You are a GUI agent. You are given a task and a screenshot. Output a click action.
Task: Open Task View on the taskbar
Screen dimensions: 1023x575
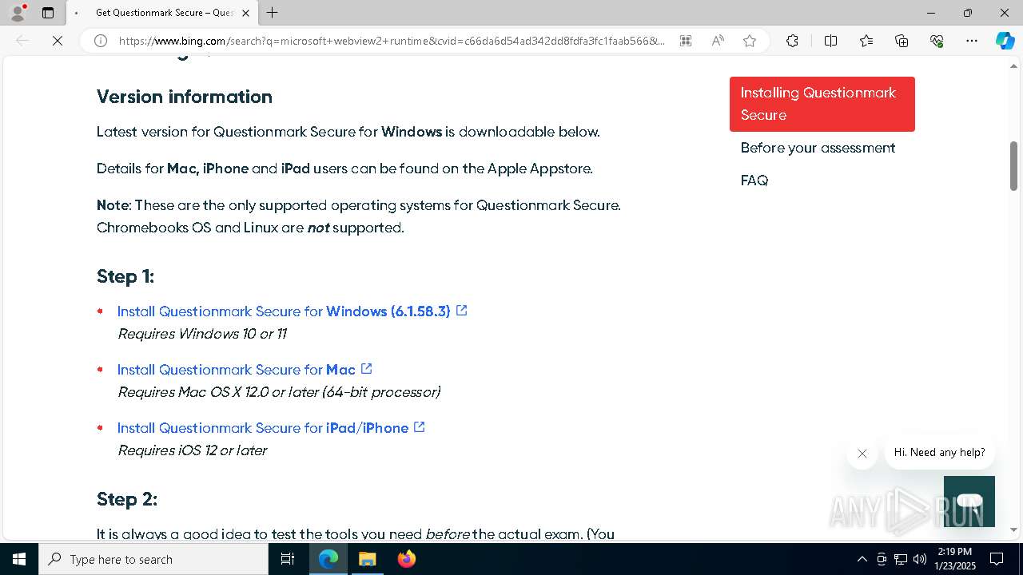(x=288, y=559)
